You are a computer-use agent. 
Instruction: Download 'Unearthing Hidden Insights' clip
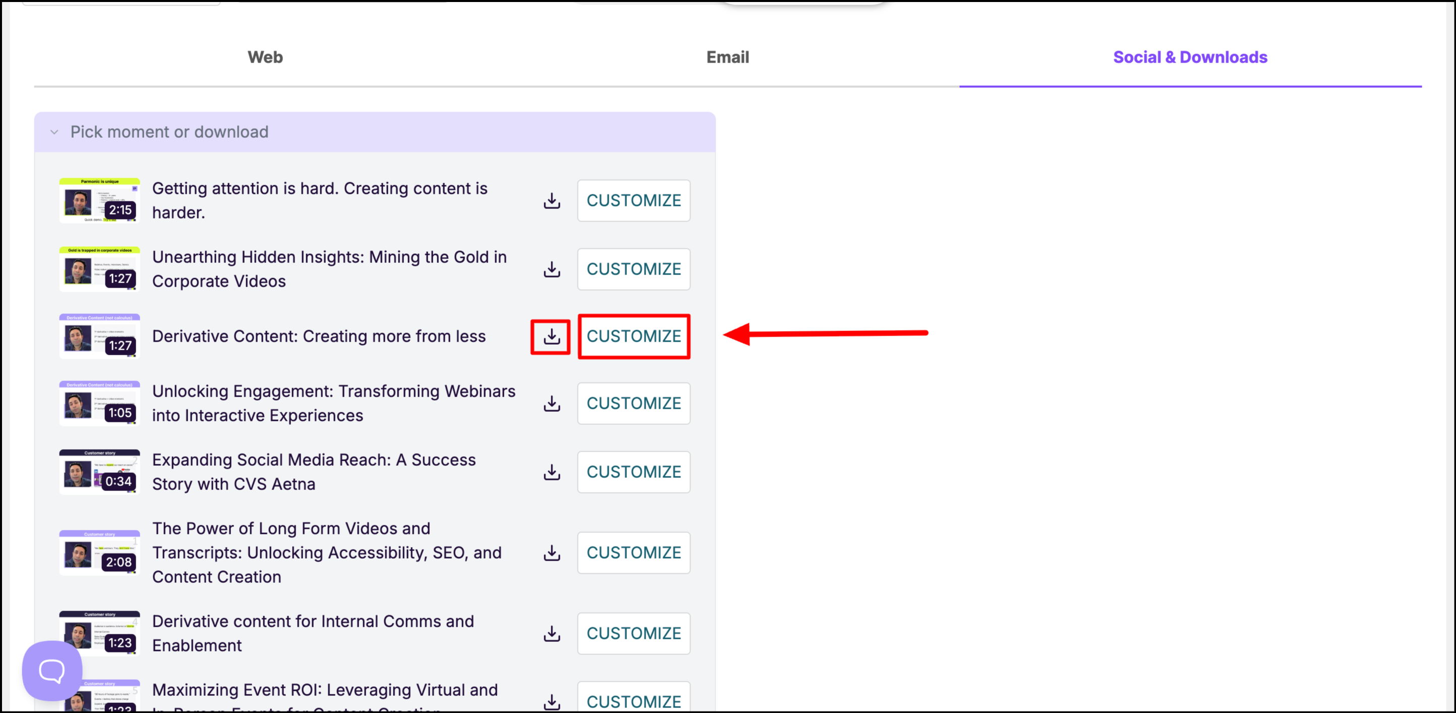click(552, 269)
